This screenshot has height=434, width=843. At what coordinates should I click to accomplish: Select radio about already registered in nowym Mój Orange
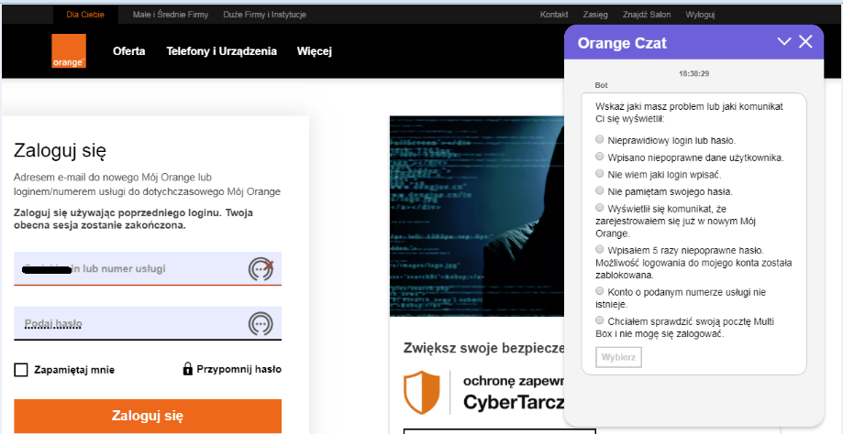pyautogui.click(x=599, y=208)
